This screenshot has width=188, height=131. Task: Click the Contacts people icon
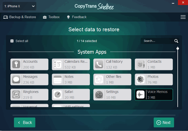140,64
